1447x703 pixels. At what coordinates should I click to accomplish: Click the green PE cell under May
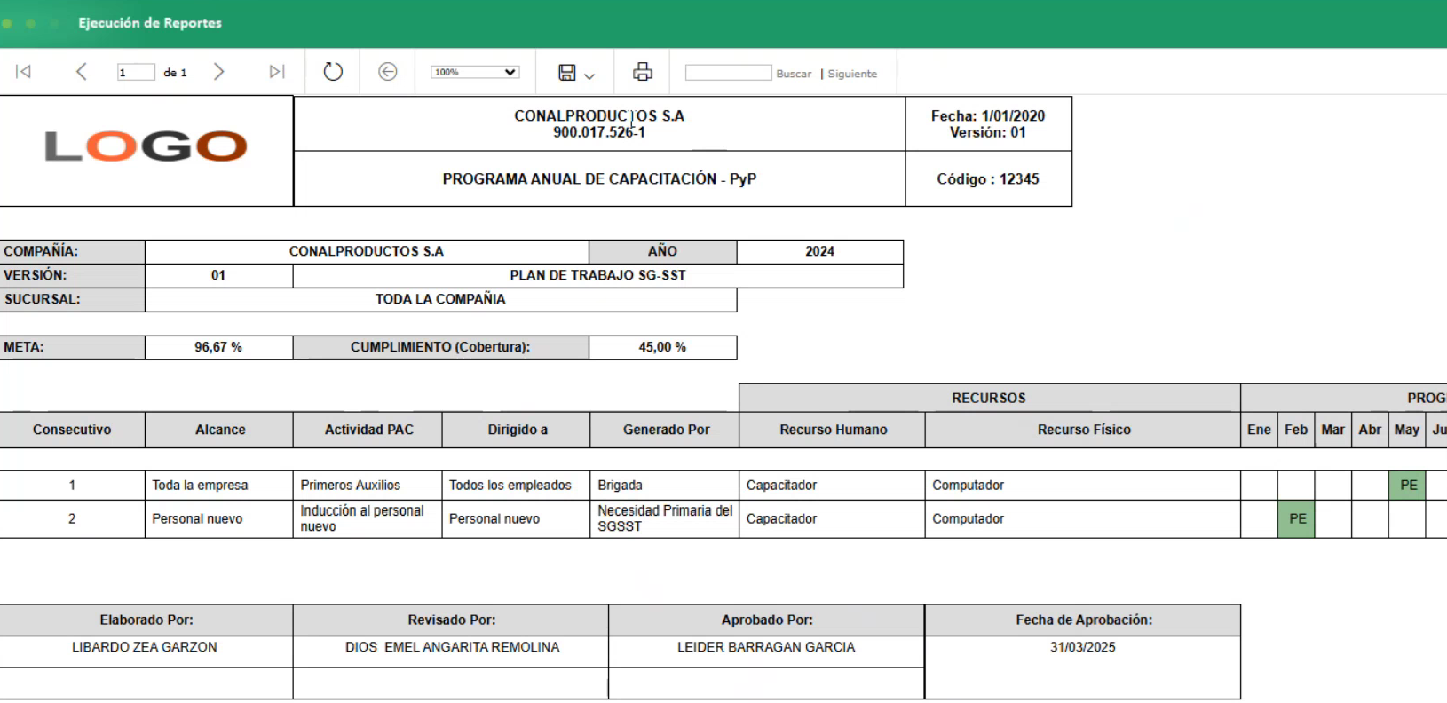(1408, 486)
